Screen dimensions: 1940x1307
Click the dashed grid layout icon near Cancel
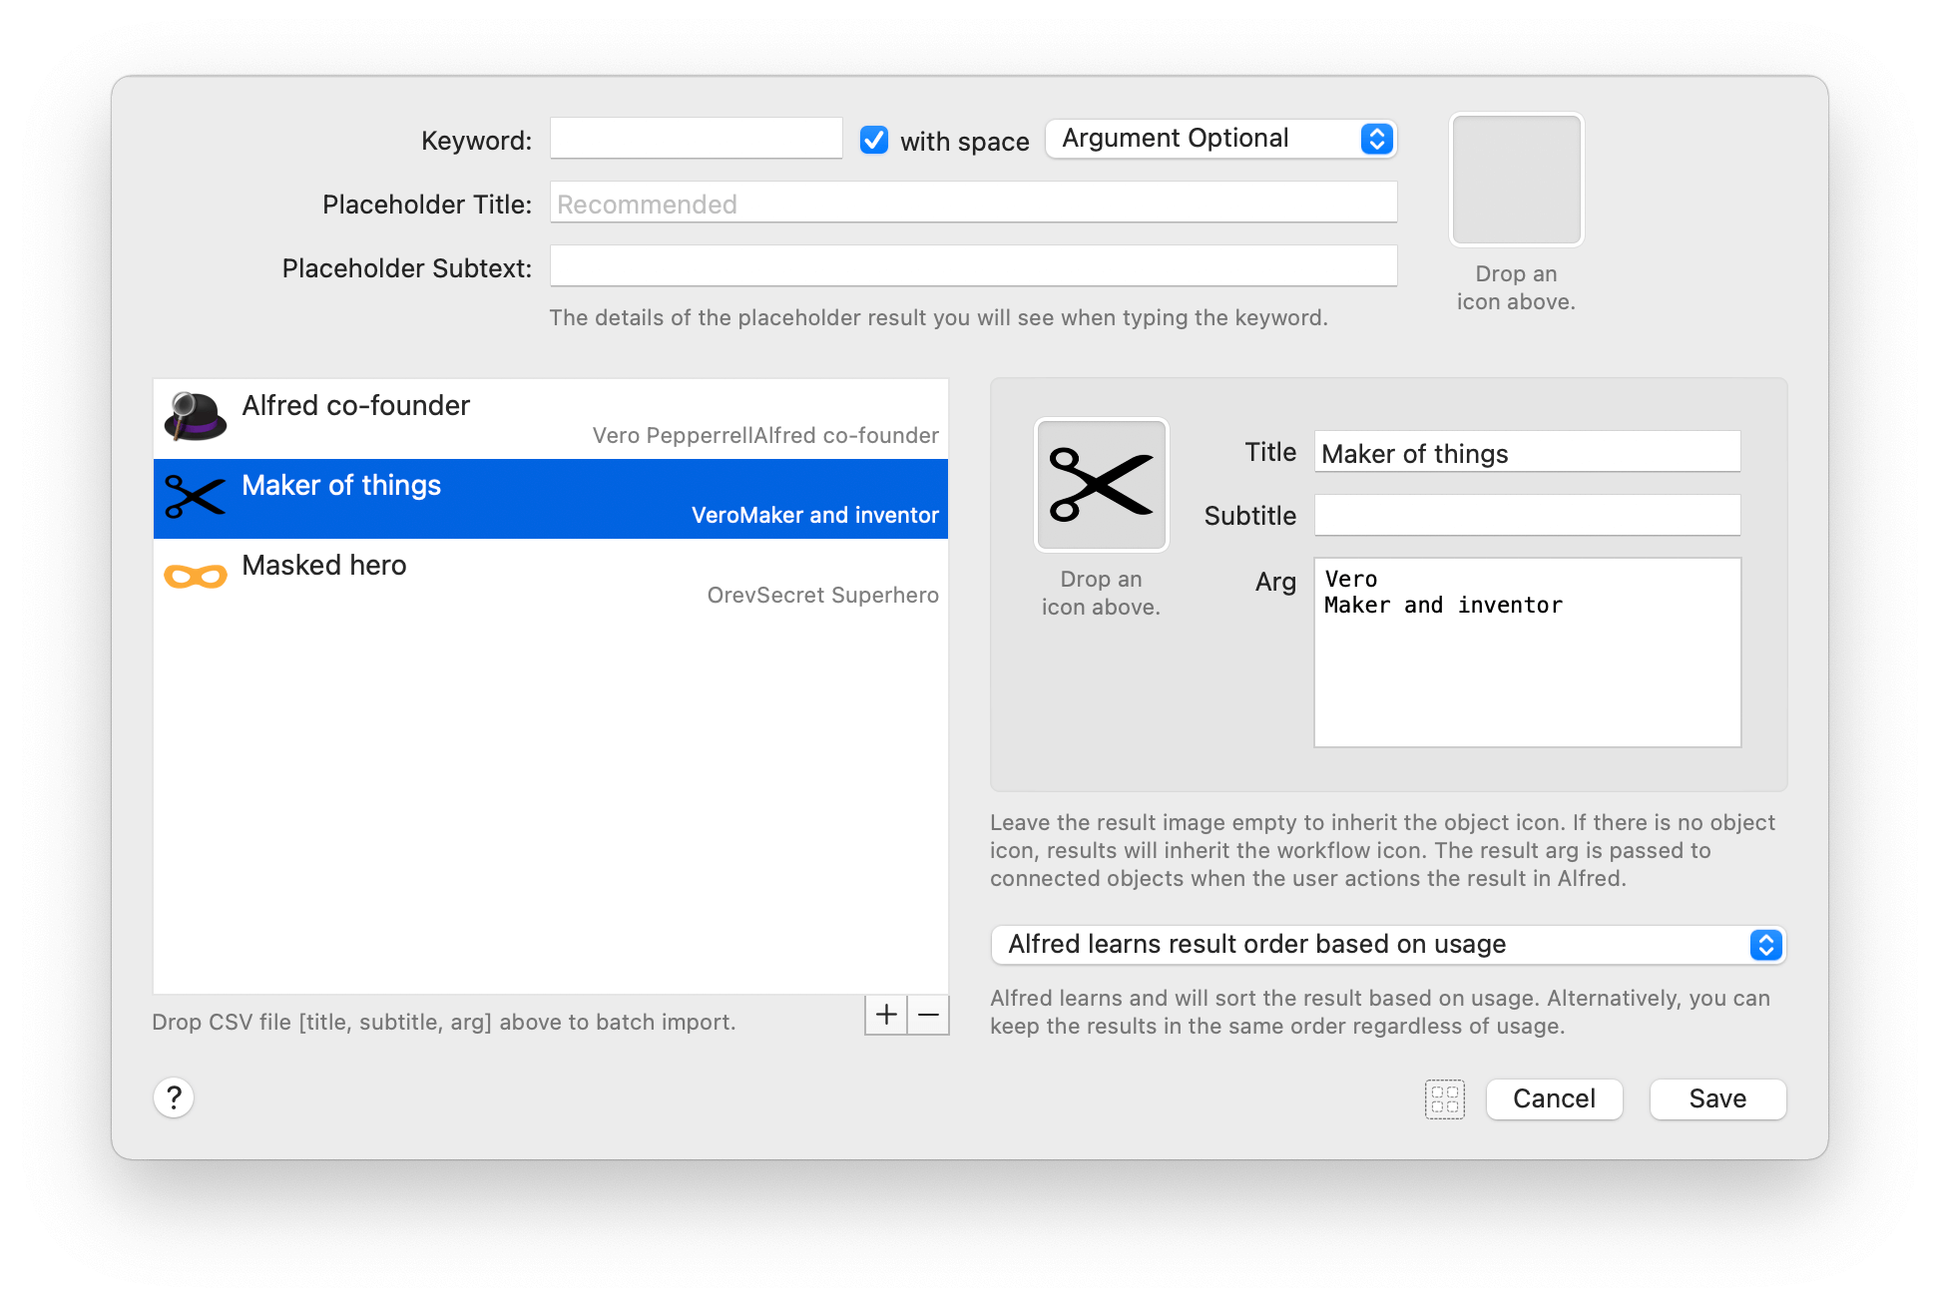[1445, 1099]
